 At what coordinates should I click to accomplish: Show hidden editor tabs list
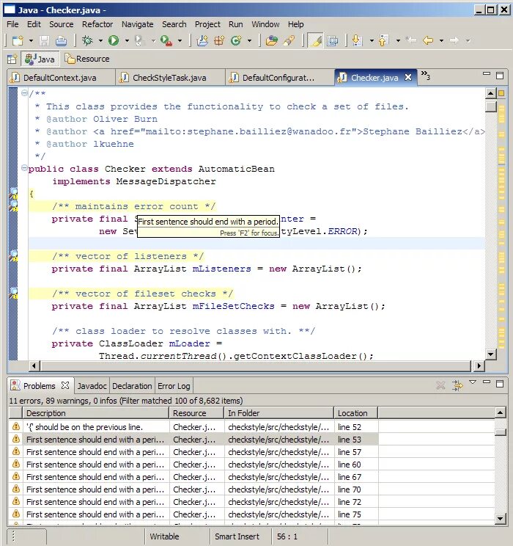425,75
